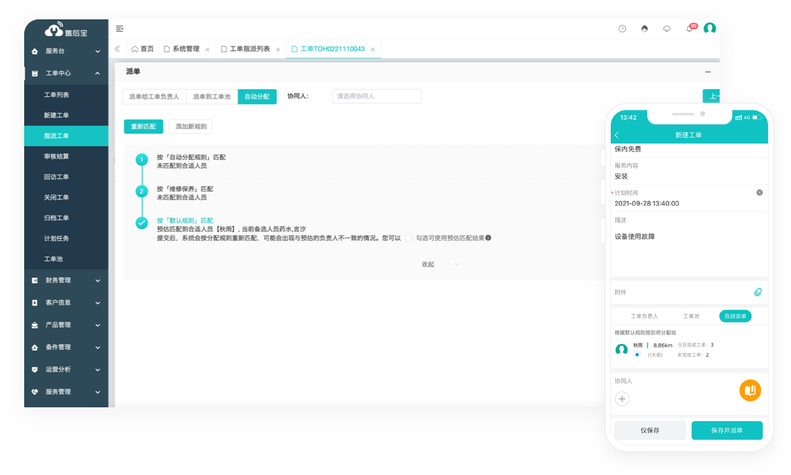The image size is (791, 475).
Task: Open 审核结算 in the sidebar
Action: pyautogui.click(x=57, y=157)
